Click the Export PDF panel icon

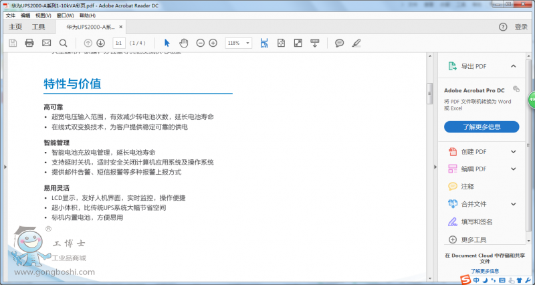click(453, 66)
